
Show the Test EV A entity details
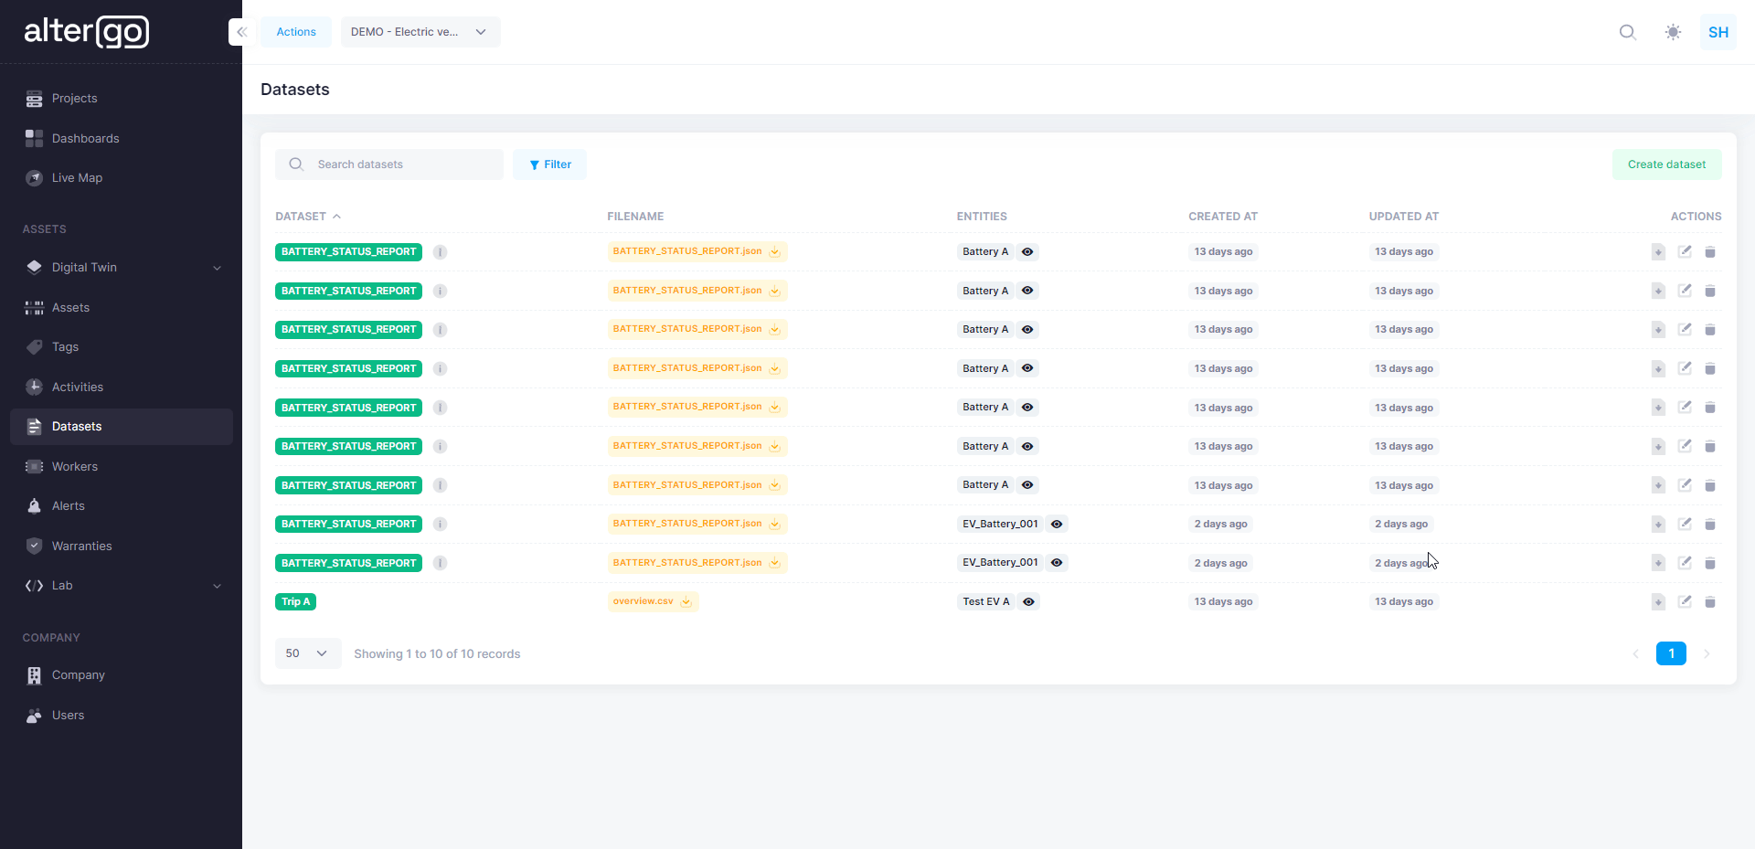pos(1029,602)
